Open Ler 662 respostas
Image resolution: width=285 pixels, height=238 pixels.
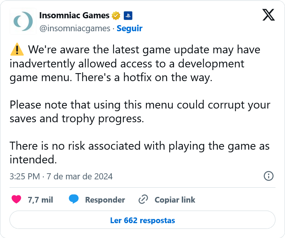142,220
